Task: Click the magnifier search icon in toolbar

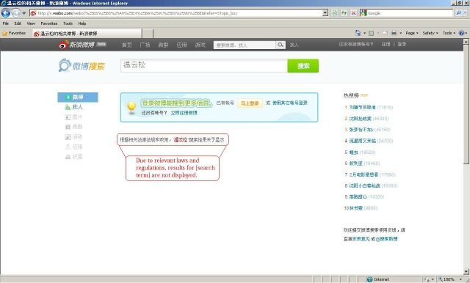Action: tap(458, 13)
